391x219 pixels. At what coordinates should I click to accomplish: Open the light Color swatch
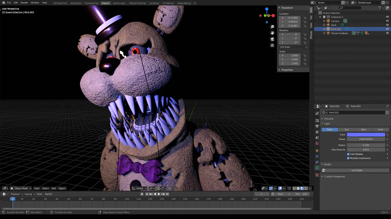tap(366, 135)
